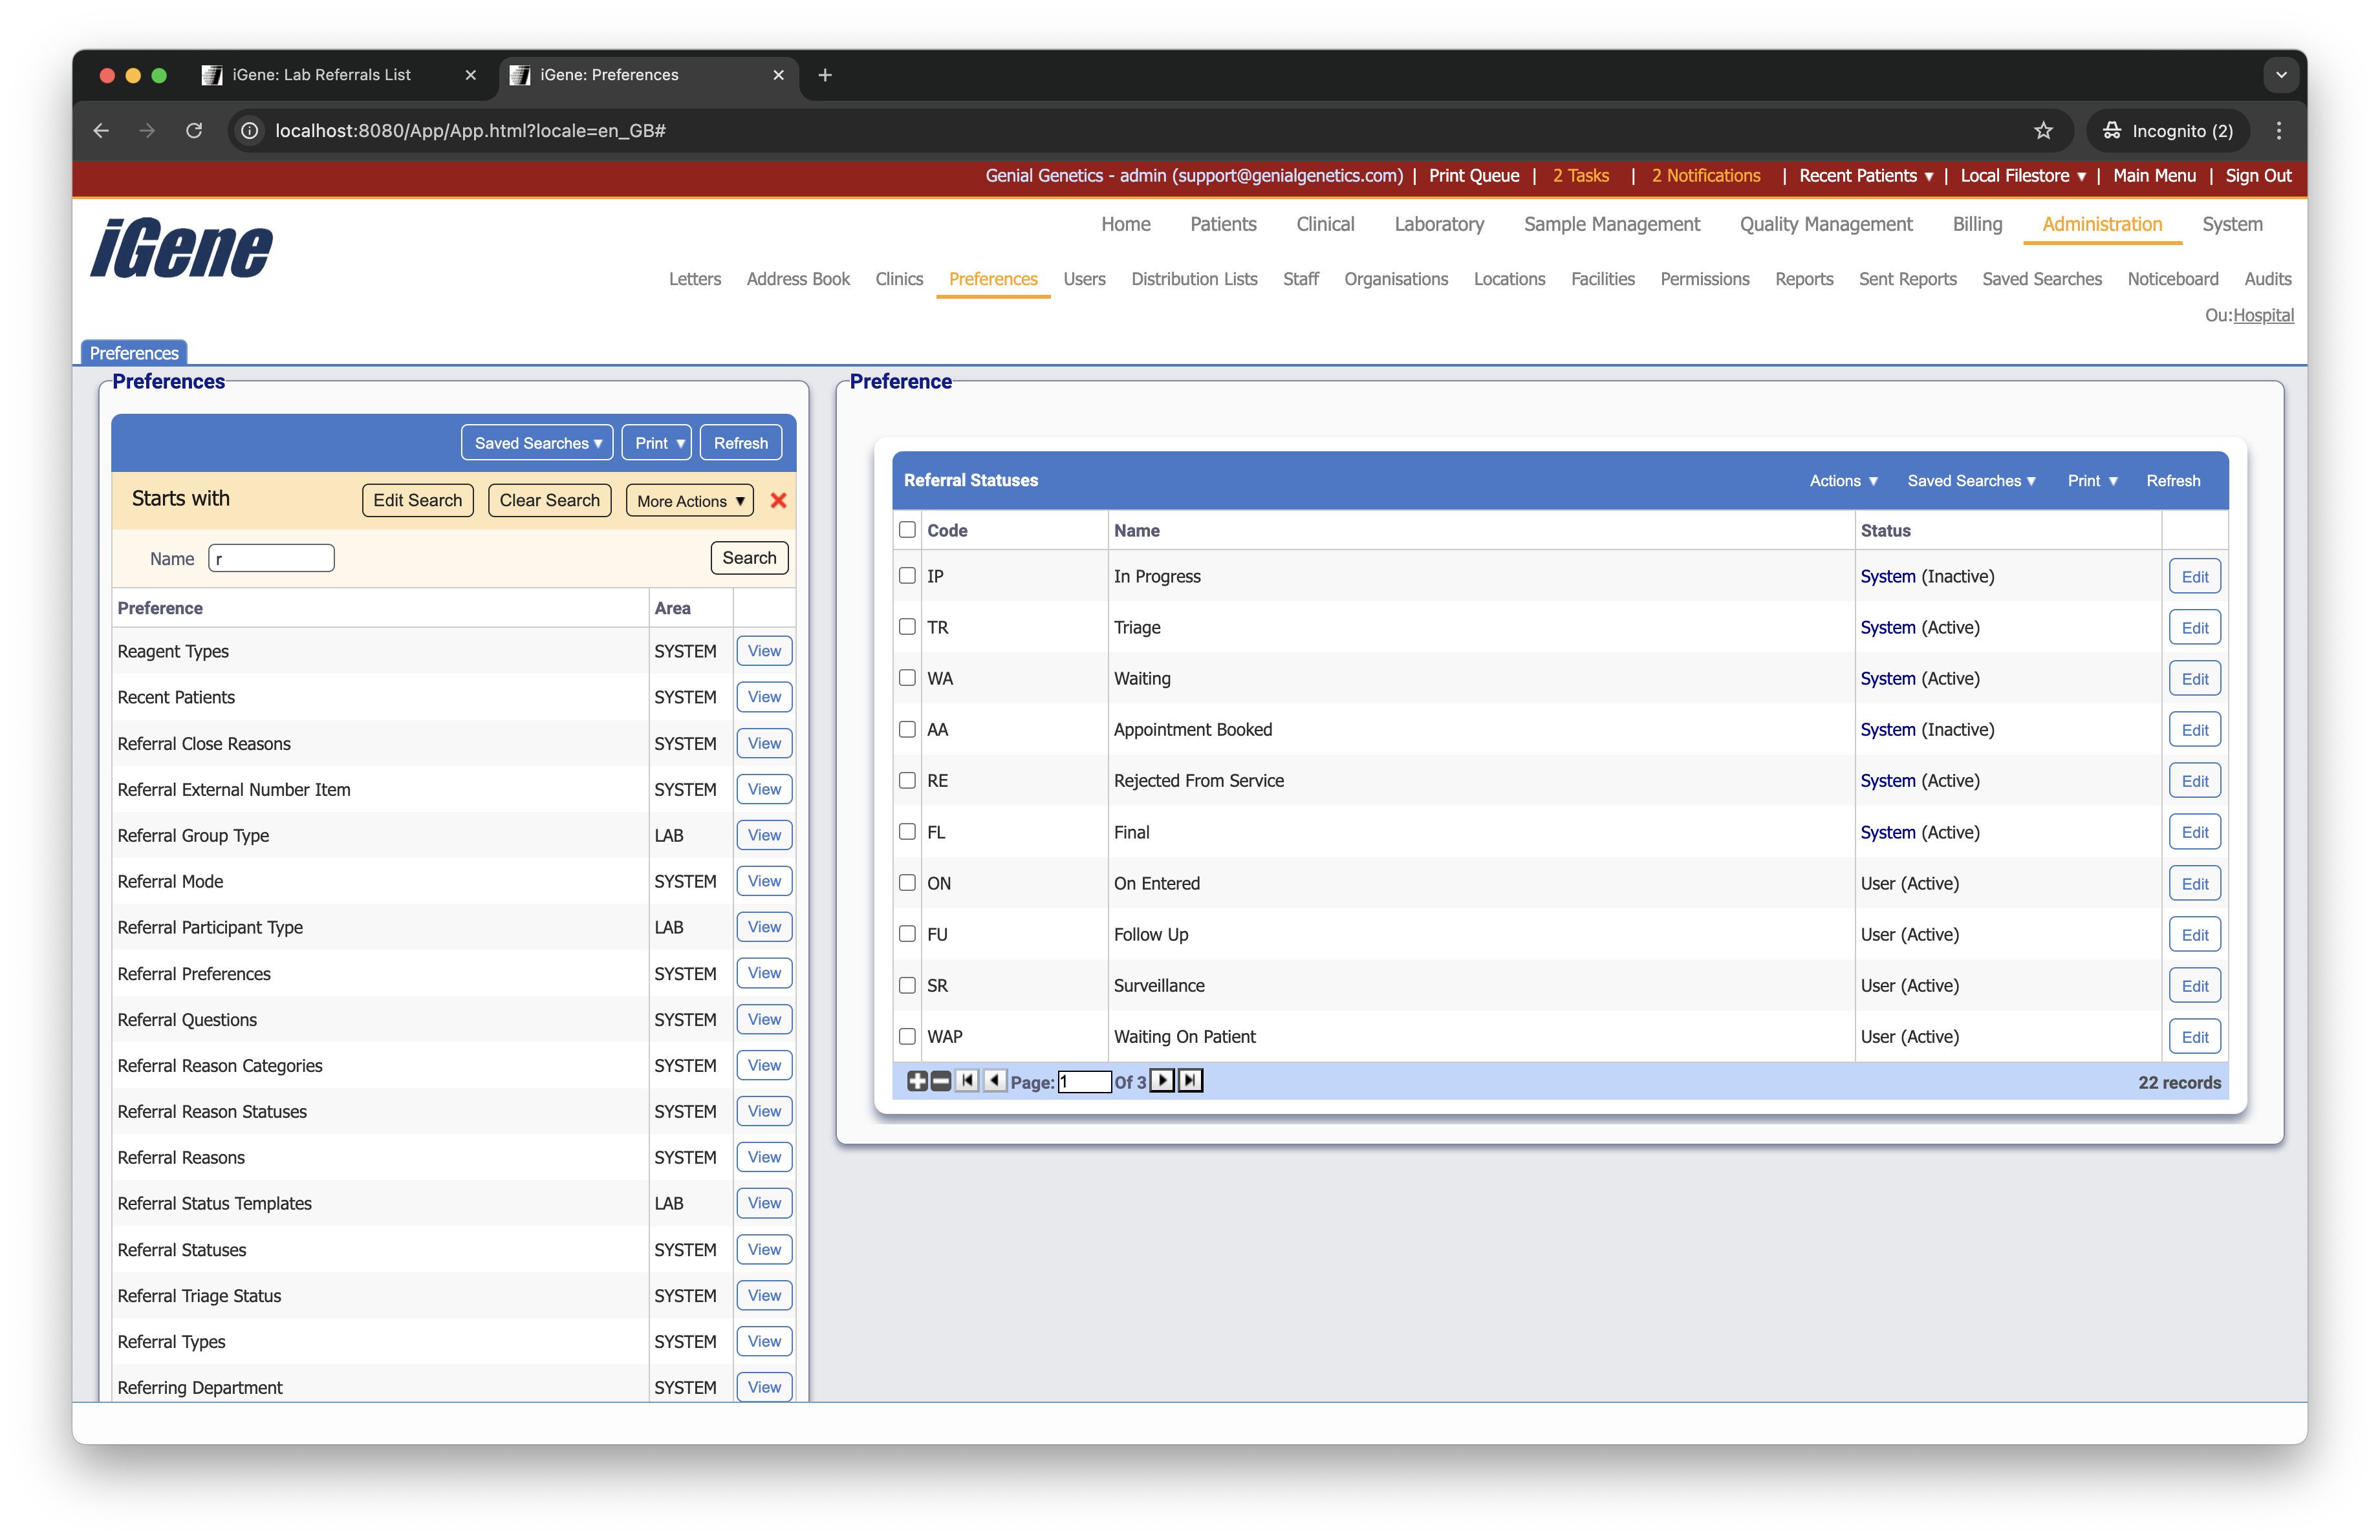Image resolution: width=2380 pixels, height=1540 pixels.
Task: Go to the next page of Referral Statuses
Action: click(x=1161, y=1080)
